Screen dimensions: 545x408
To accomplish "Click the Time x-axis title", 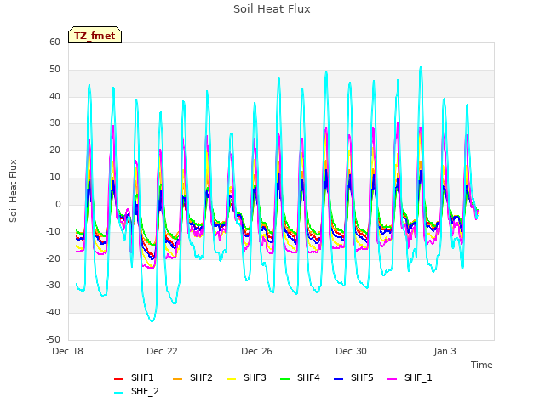I will tap(482, 365).
